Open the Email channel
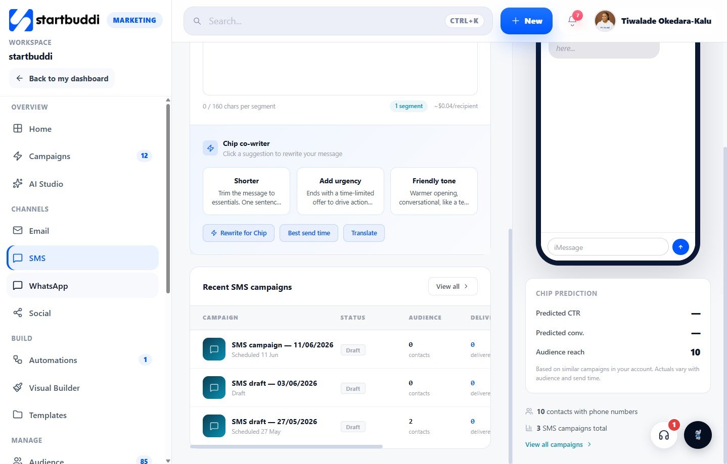Screen dimensions: 727x464 (82, 231)
